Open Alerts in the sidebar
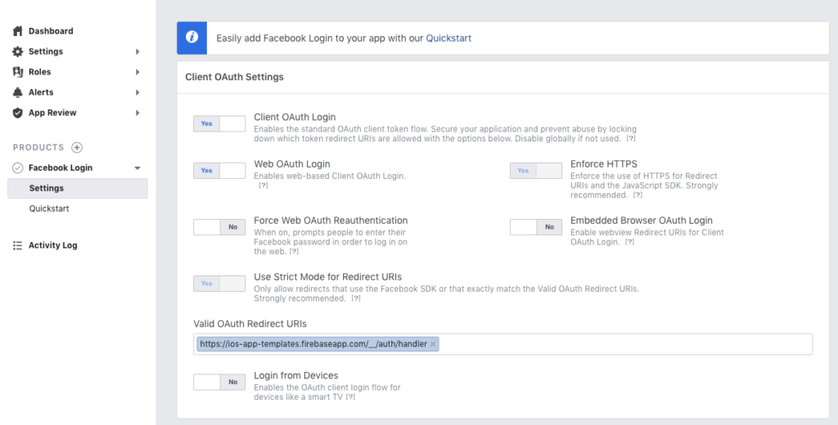 (x=41, y=92)
